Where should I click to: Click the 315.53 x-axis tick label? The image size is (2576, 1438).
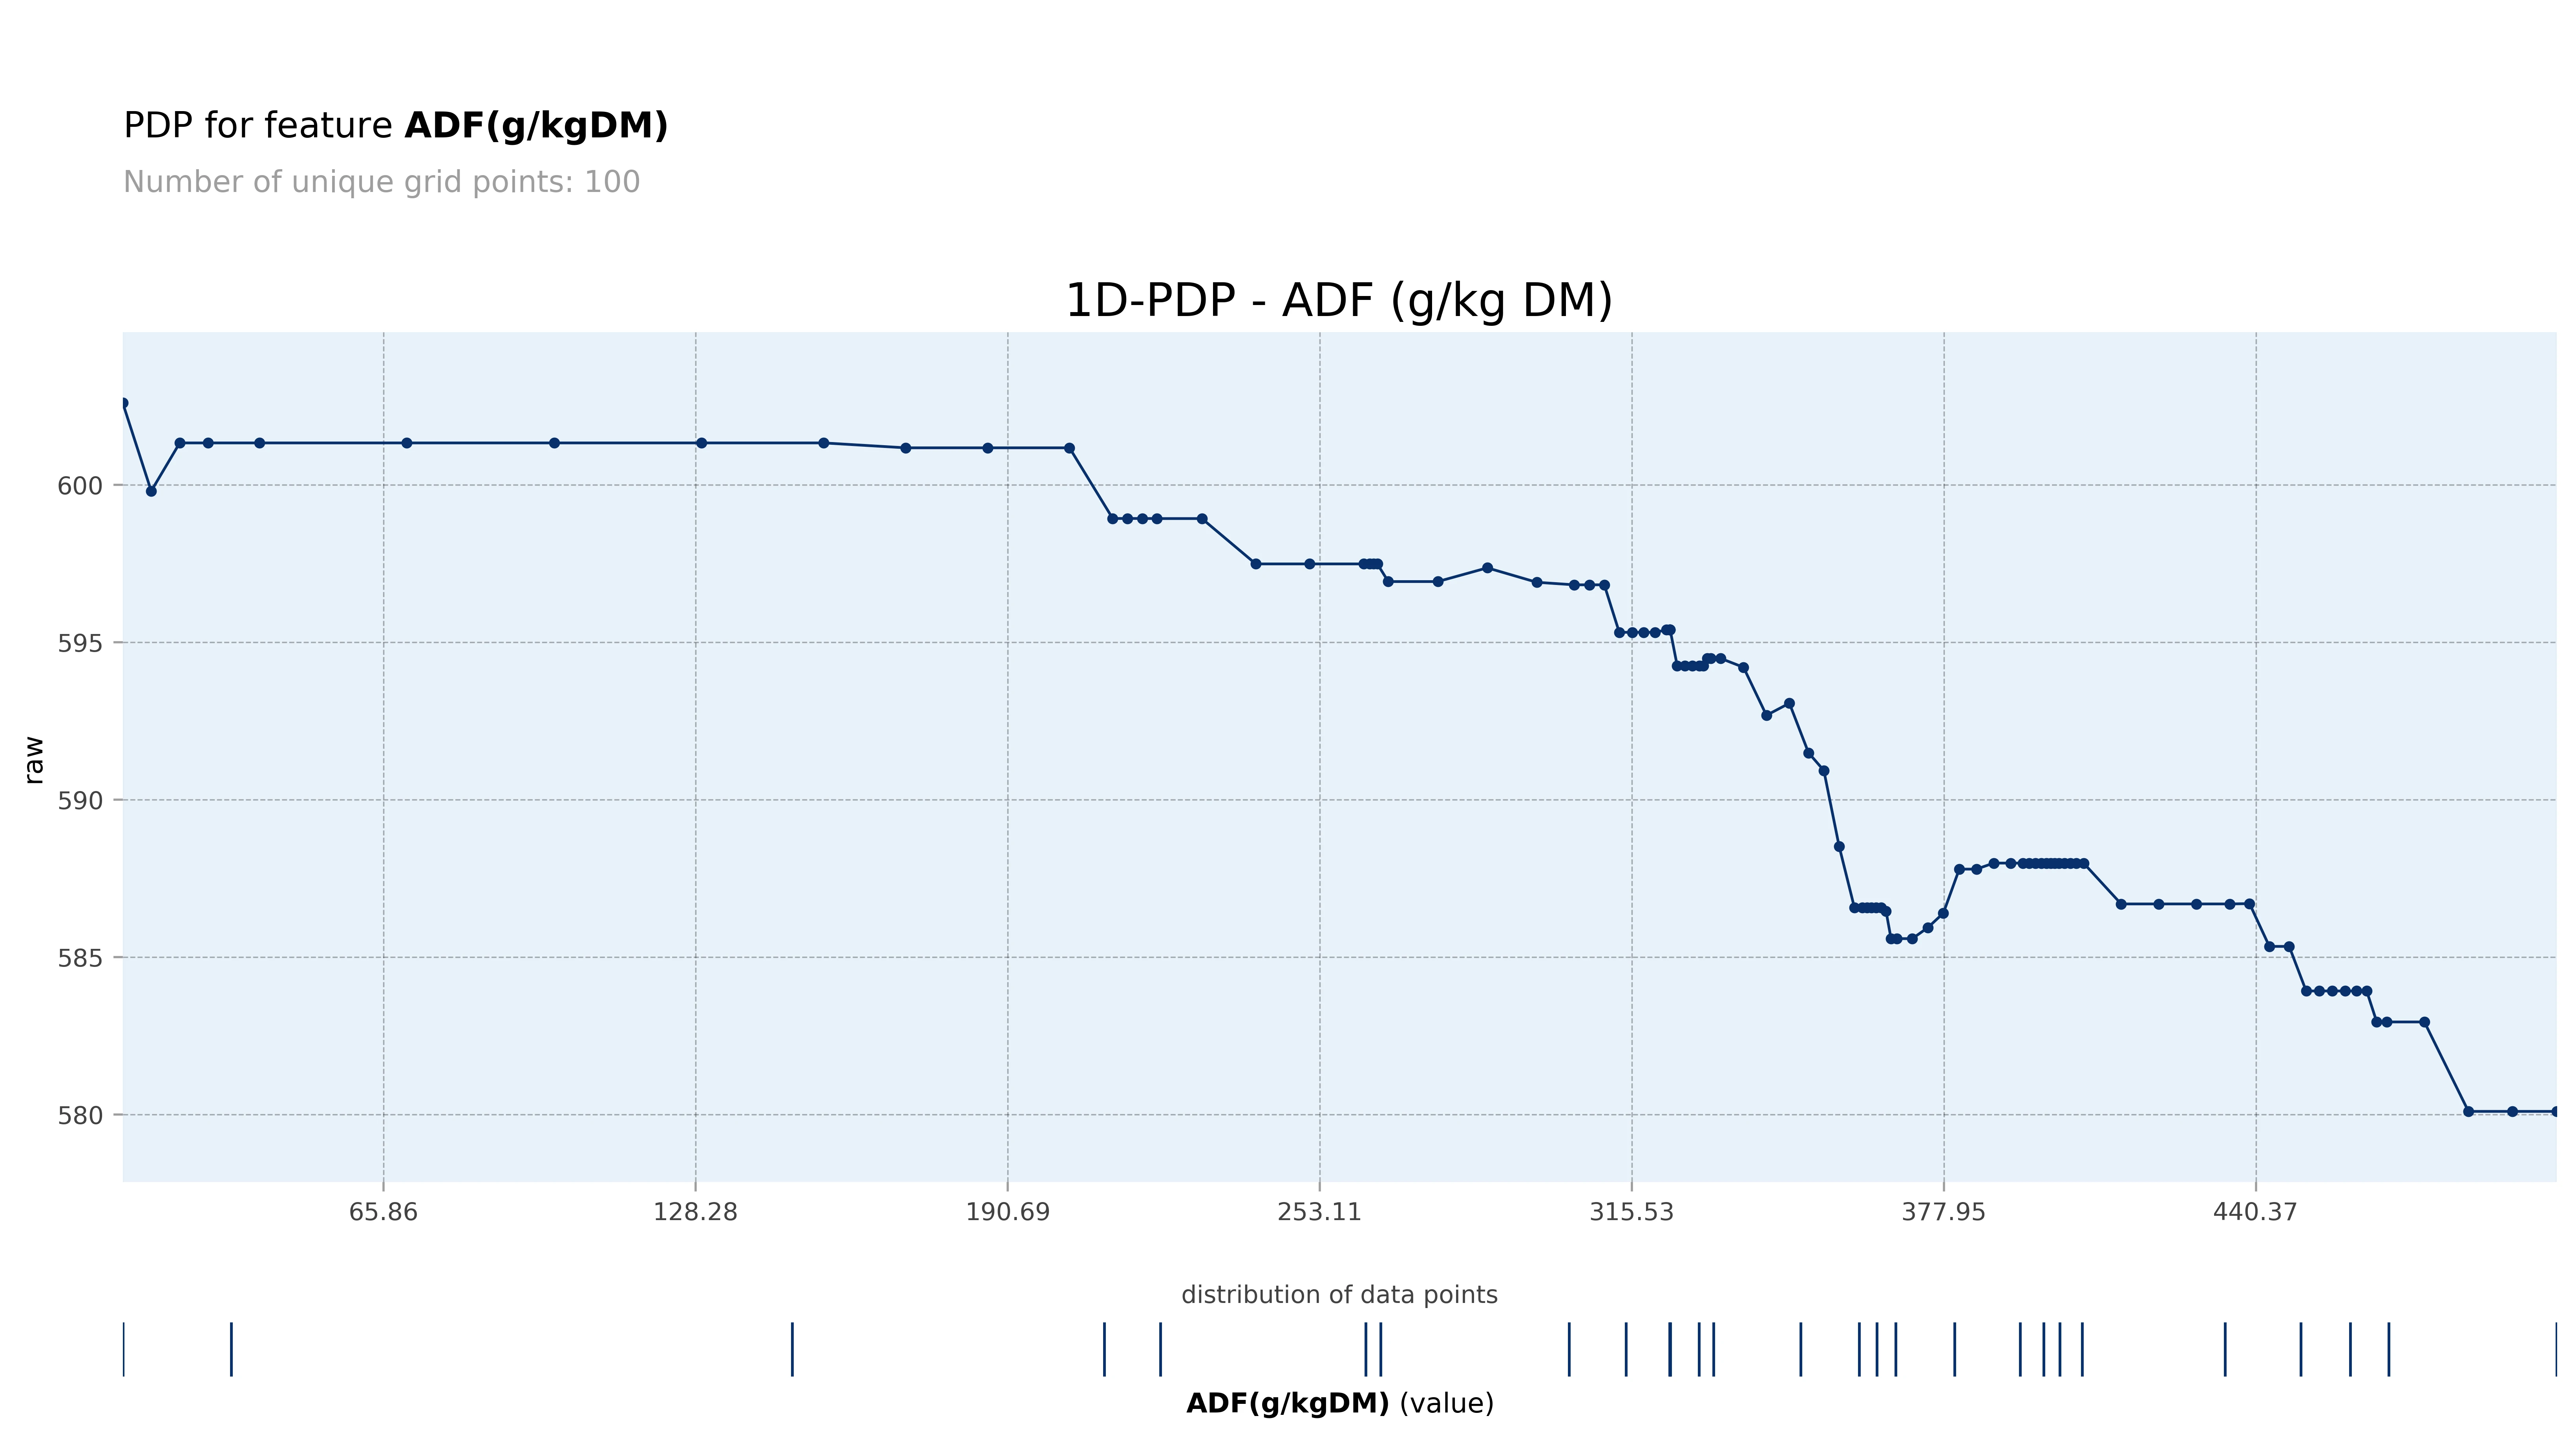[x=1631, y=1212]
